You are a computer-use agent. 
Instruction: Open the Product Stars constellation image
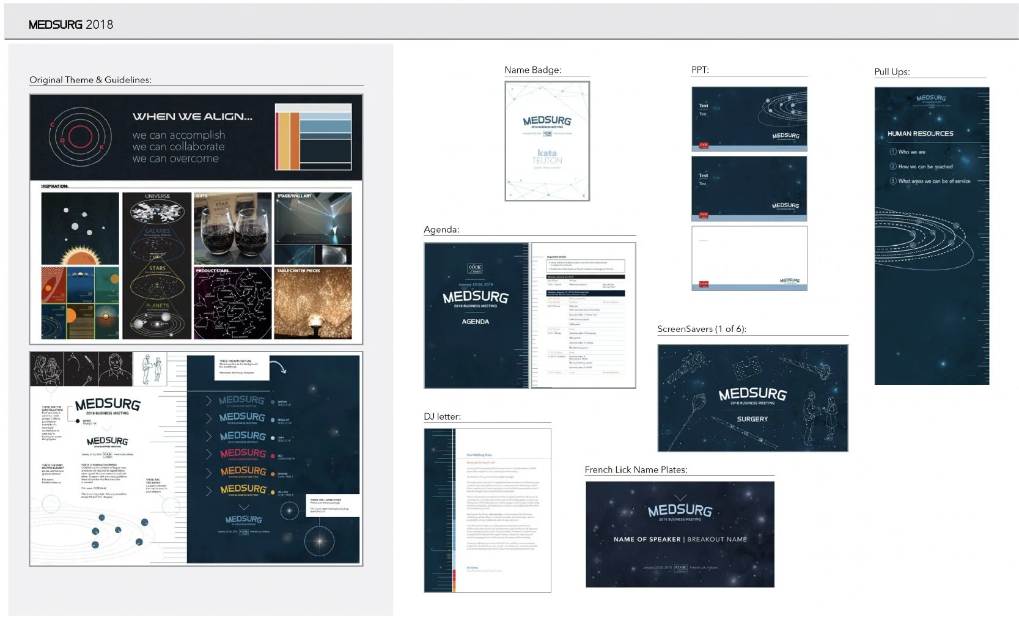pos(232,303)
